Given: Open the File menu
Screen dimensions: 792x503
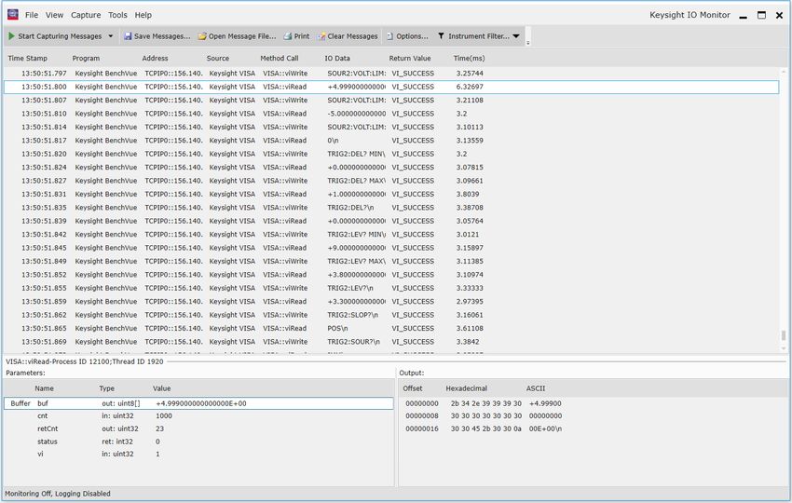Looking at the screenshot, I should click(x=32, y=15).
